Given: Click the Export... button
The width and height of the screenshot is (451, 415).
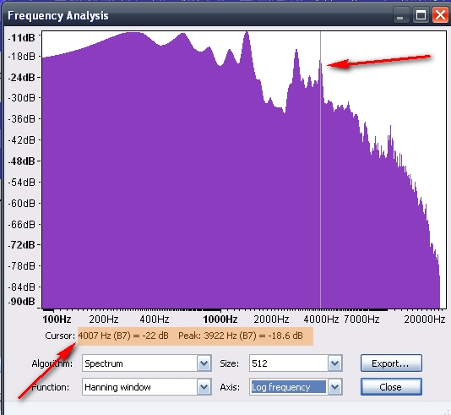Looking at the screenshot, I should coord(391,363).
